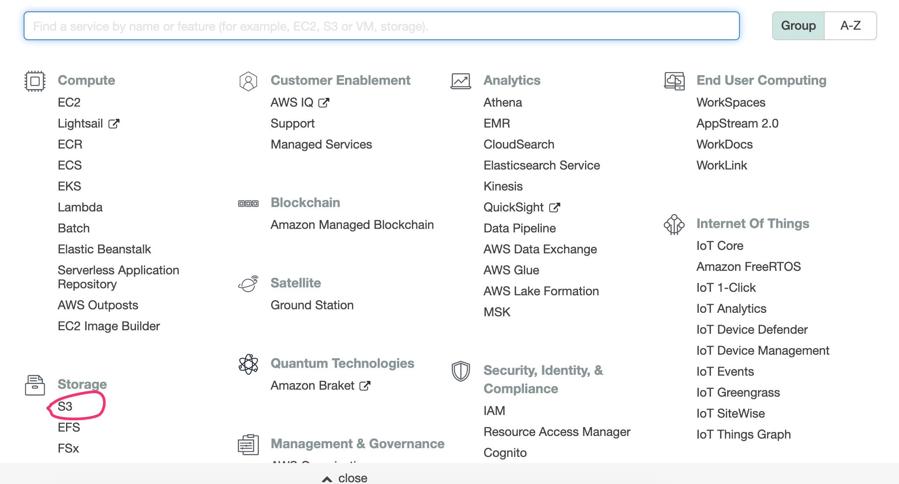Go to IAM under Security section

pyautogui.click(x=494, y=410)
